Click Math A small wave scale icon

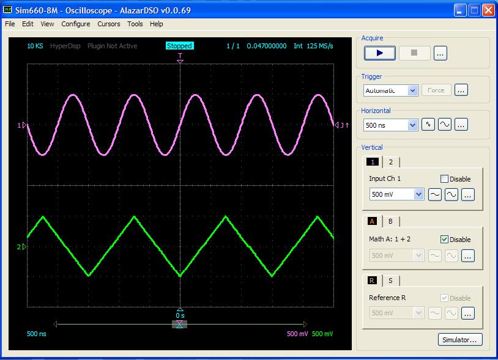[435, 255]
